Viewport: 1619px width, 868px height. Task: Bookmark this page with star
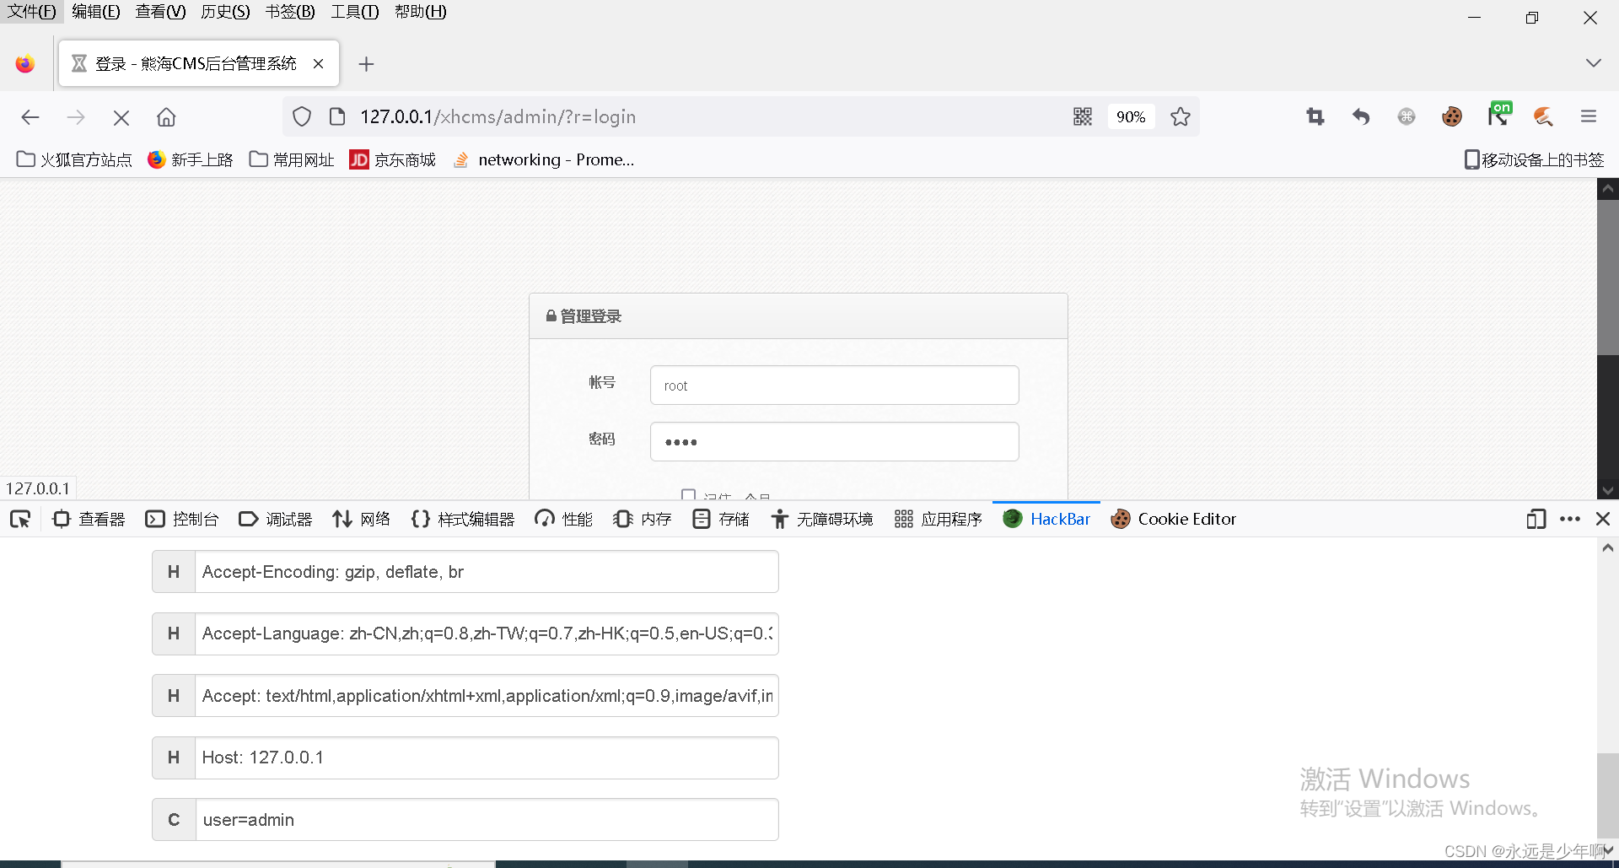[1181, 116]
